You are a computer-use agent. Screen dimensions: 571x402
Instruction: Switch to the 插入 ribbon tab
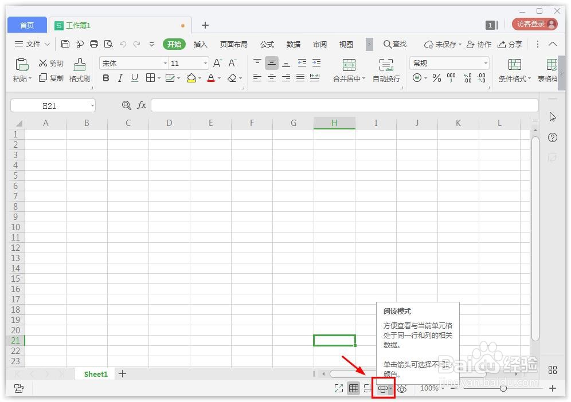[x=200, y=44]
